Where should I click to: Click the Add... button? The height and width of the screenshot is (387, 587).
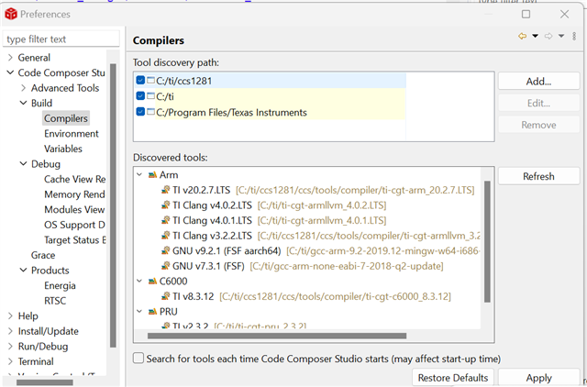538,82
